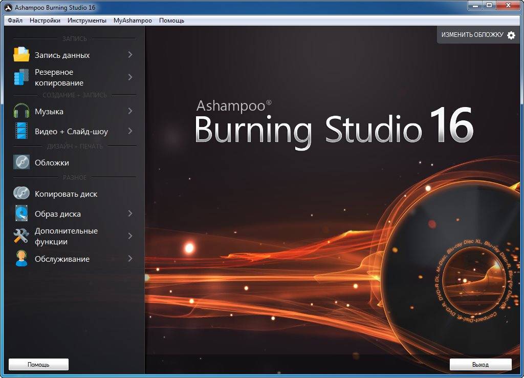Screen dimensions: 524x378
Task: Open the MyAshampoo menu
Action: [133, 20]
